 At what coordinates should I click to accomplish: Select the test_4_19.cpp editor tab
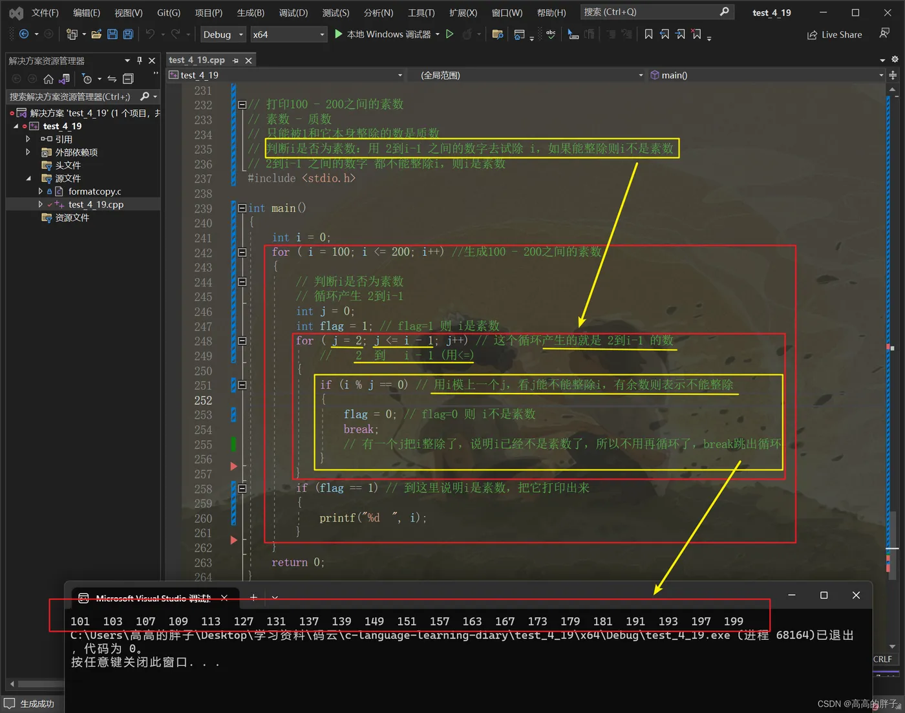[x=197, y=60]
